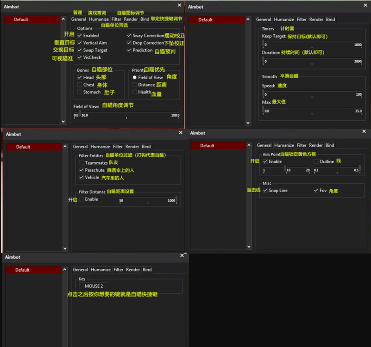Select Default profile in the MOUSE 2 window

32,270
